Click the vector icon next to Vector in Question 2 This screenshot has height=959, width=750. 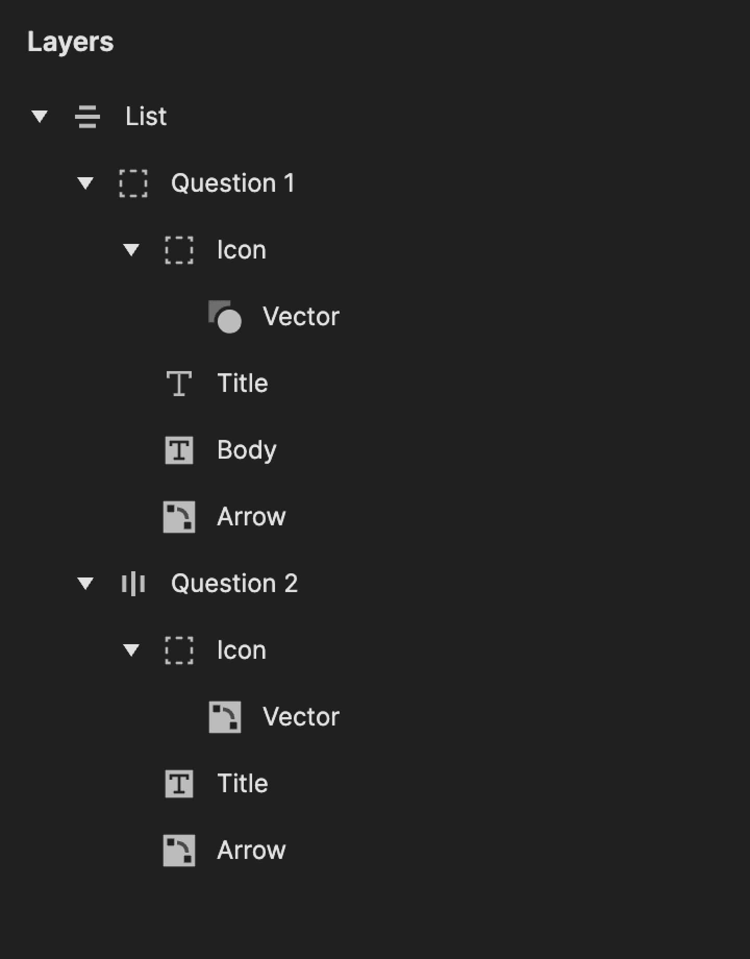pyautogui.click(x=225, y=716)
